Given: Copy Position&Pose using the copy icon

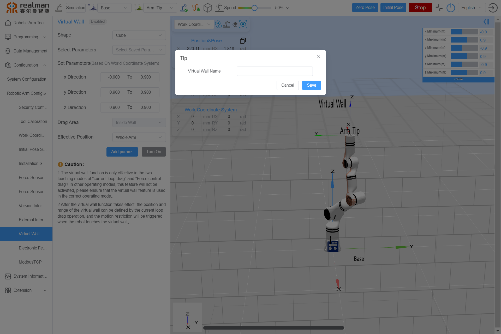Looking at the screenshot, I should [x=243, y=41].
